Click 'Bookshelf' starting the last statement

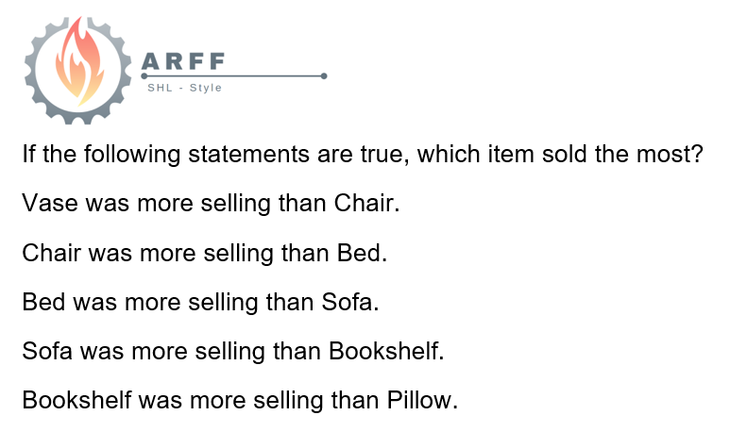[x=76, y=400]
